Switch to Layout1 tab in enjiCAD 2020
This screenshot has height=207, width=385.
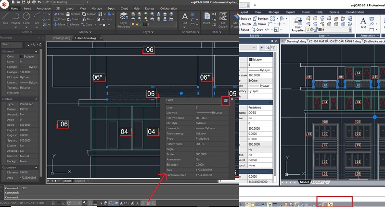point(79,181)
